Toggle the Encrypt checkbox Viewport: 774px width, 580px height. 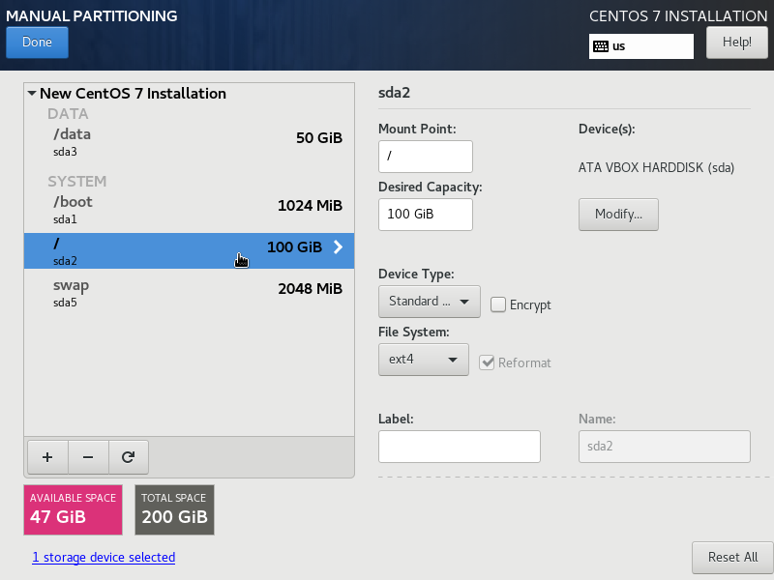[498, 304]
